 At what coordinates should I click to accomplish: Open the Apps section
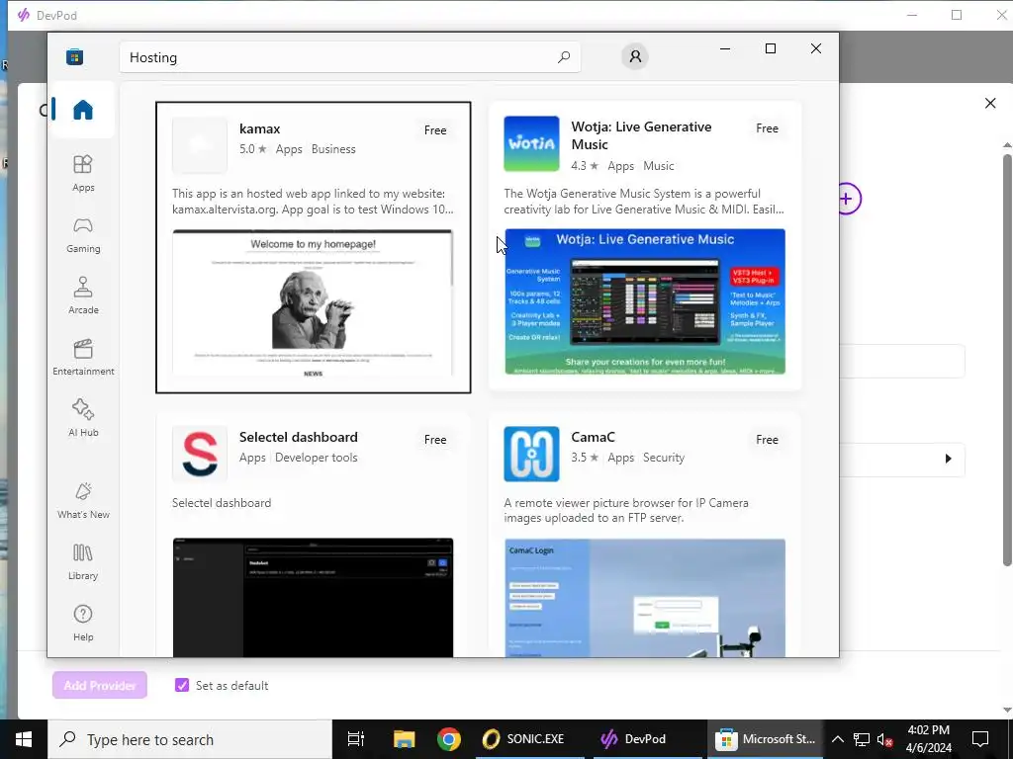(83, 174)
